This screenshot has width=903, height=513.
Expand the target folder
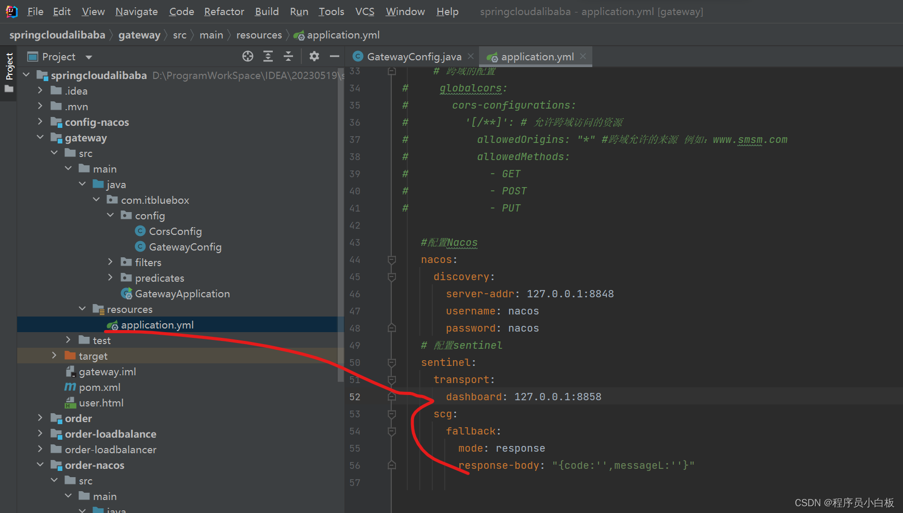coord(55,356)
